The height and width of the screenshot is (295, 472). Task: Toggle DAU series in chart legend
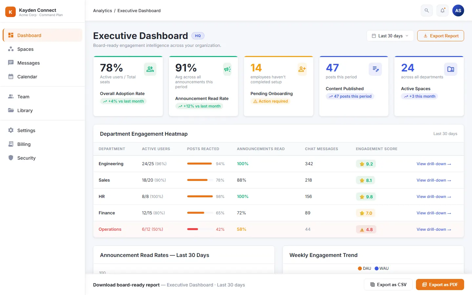[364, 268]
